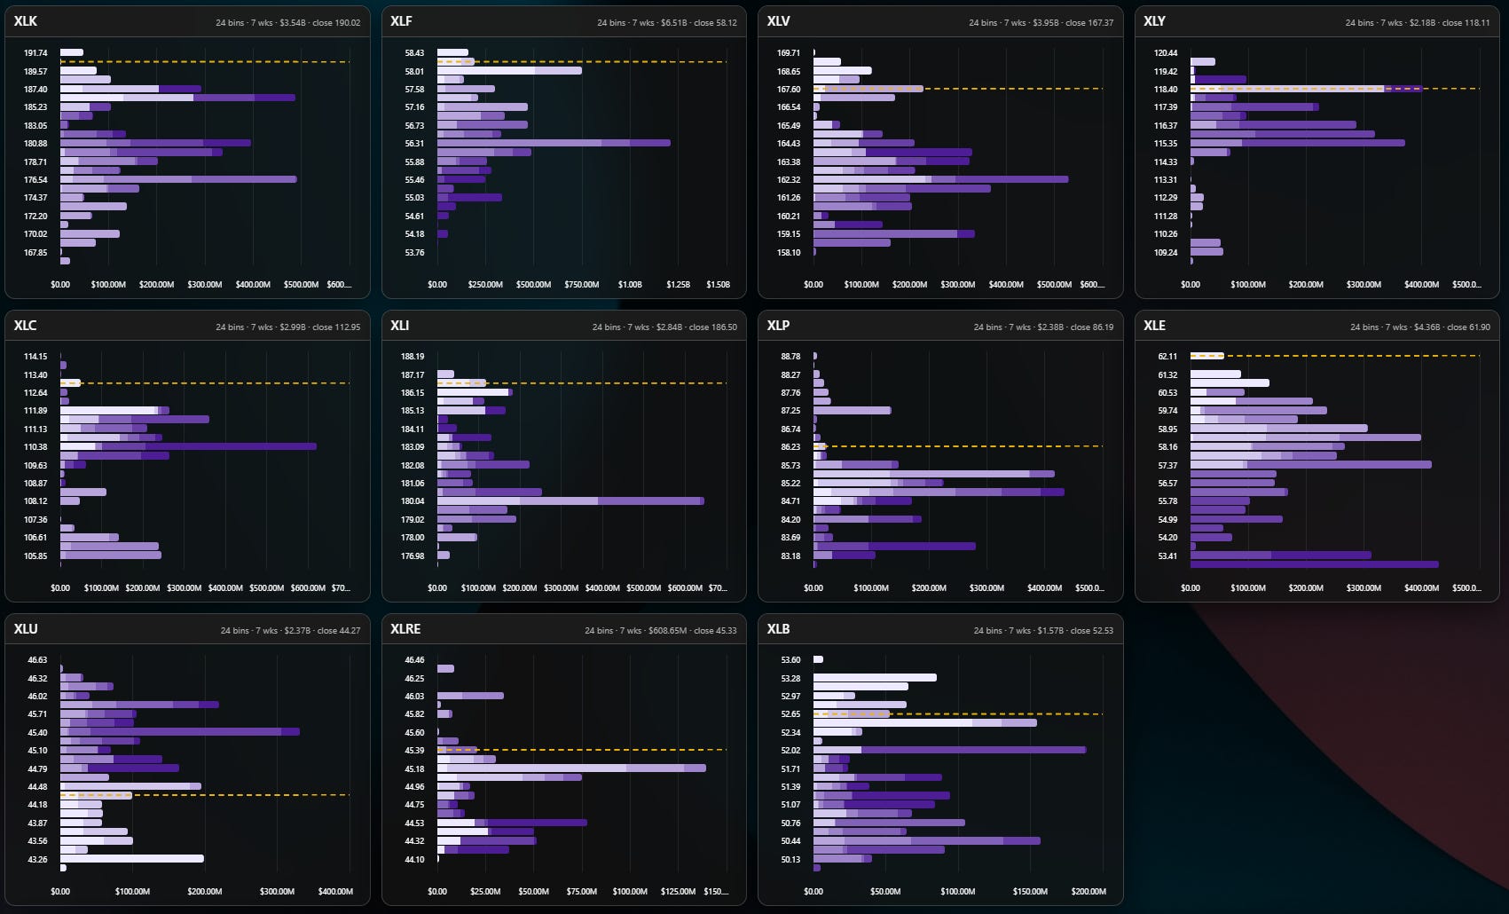This screenshot has height=914, width=1509.
Task: Select the XLRE summary showing $608.65M
Action: tap(661, 631)
